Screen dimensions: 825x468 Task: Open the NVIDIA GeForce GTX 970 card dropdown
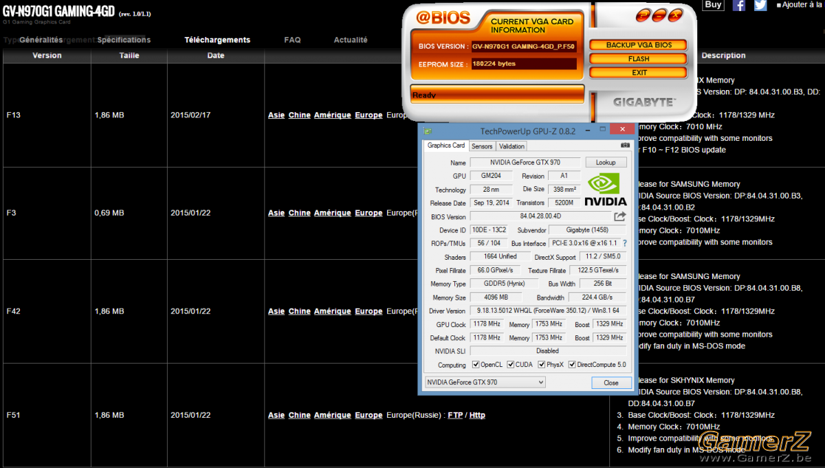pyautogui.click(x=485, y=382)
